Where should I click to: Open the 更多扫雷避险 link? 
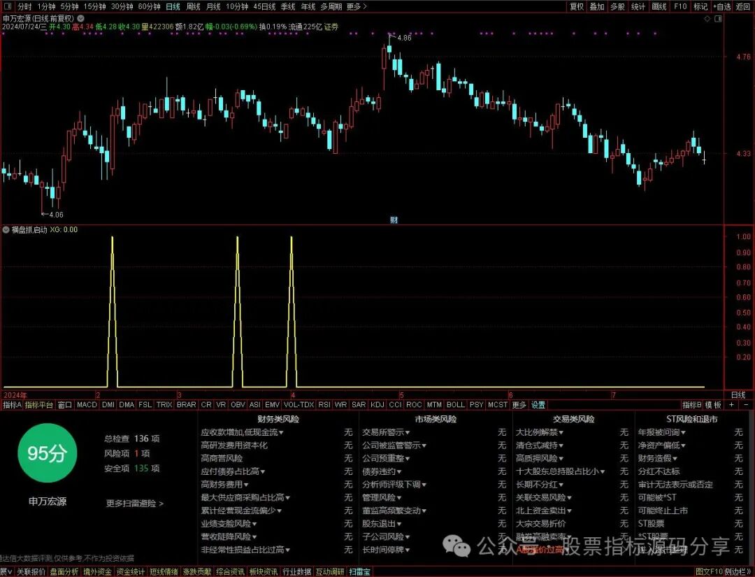[135, 504]
